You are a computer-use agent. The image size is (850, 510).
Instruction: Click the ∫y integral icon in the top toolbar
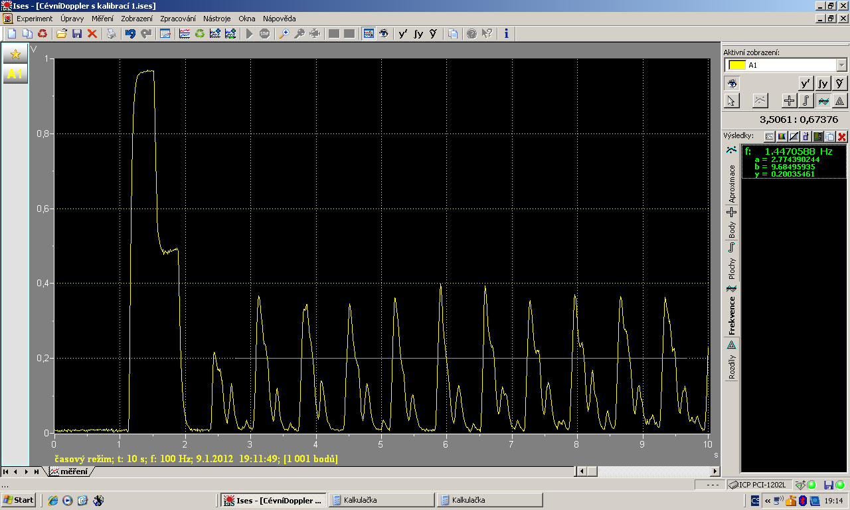418,33
